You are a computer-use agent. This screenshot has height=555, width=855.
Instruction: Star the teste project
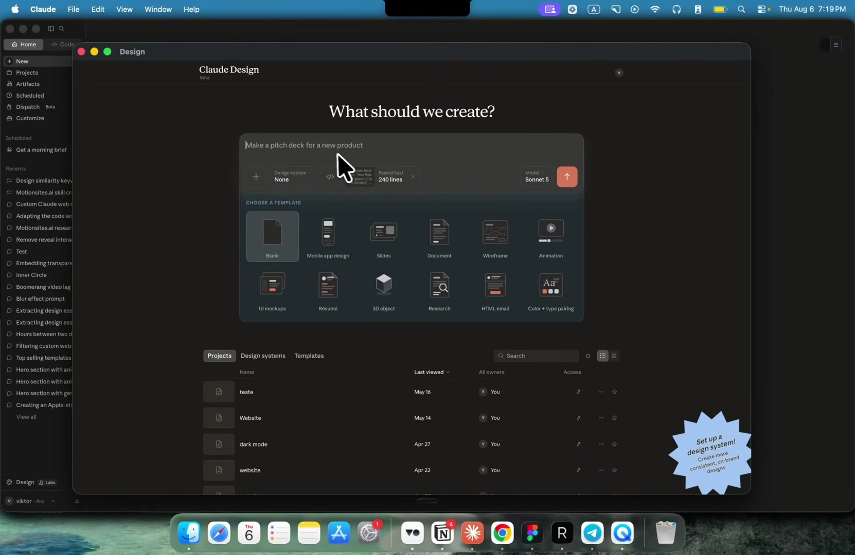pyautogui.click(x=614, y=392)
